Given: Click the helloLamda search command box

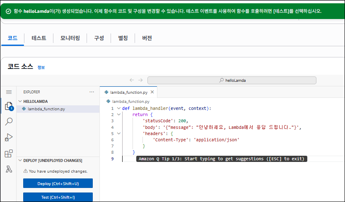Looking at the screenshot, I should click(x=232, y=81).
